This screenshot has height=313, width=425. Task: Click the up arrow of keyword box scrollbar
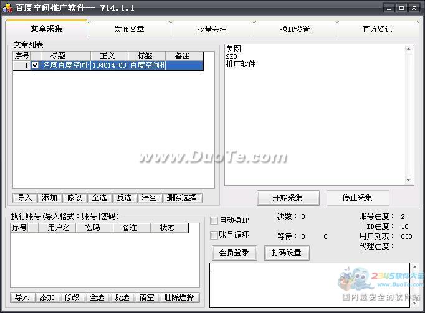[x=408, y=49]
